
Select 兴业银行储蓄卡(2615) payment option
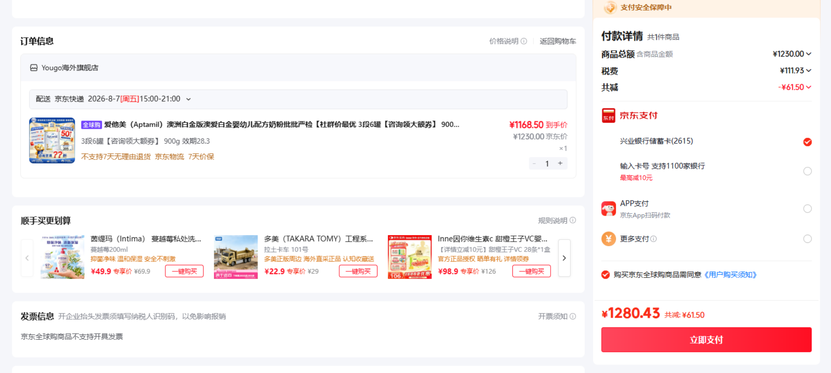807,142
